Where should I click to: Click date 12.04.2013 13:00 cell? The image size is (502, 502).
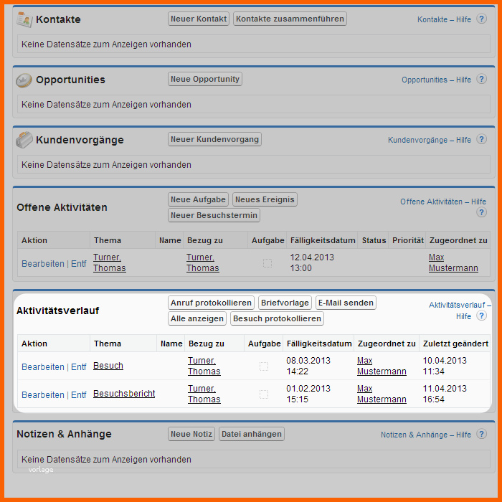click(312, 262)
